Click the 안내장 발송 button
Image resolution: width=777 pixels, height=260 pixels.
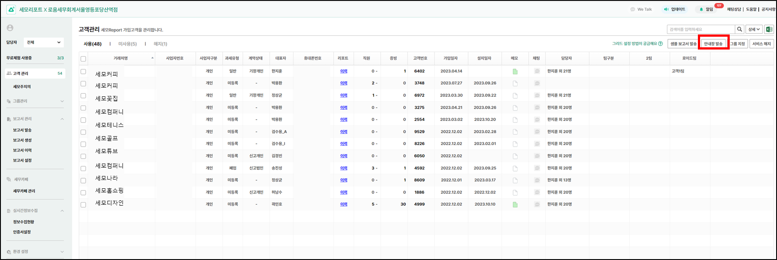pos(713,44)
